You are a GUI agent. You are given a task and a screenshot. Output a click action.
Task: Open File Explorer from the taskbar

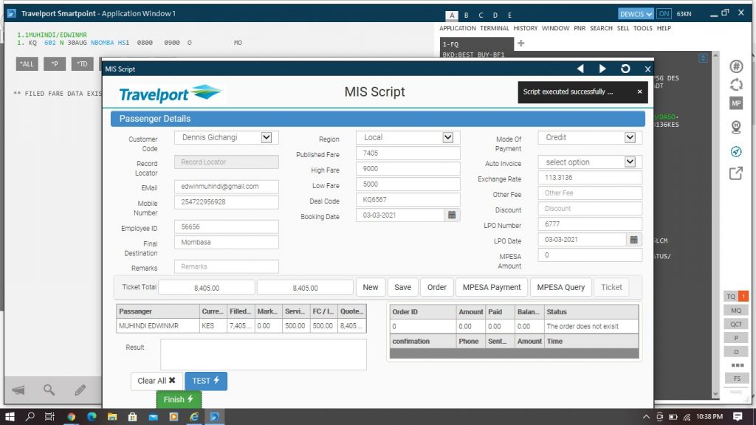pos(112,416)
